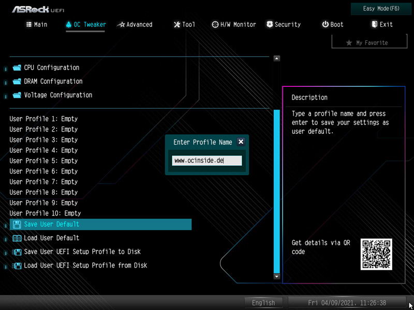Click the Advanced tab star icon
This screenshot has height=310, width=414.
click(121, 25)
